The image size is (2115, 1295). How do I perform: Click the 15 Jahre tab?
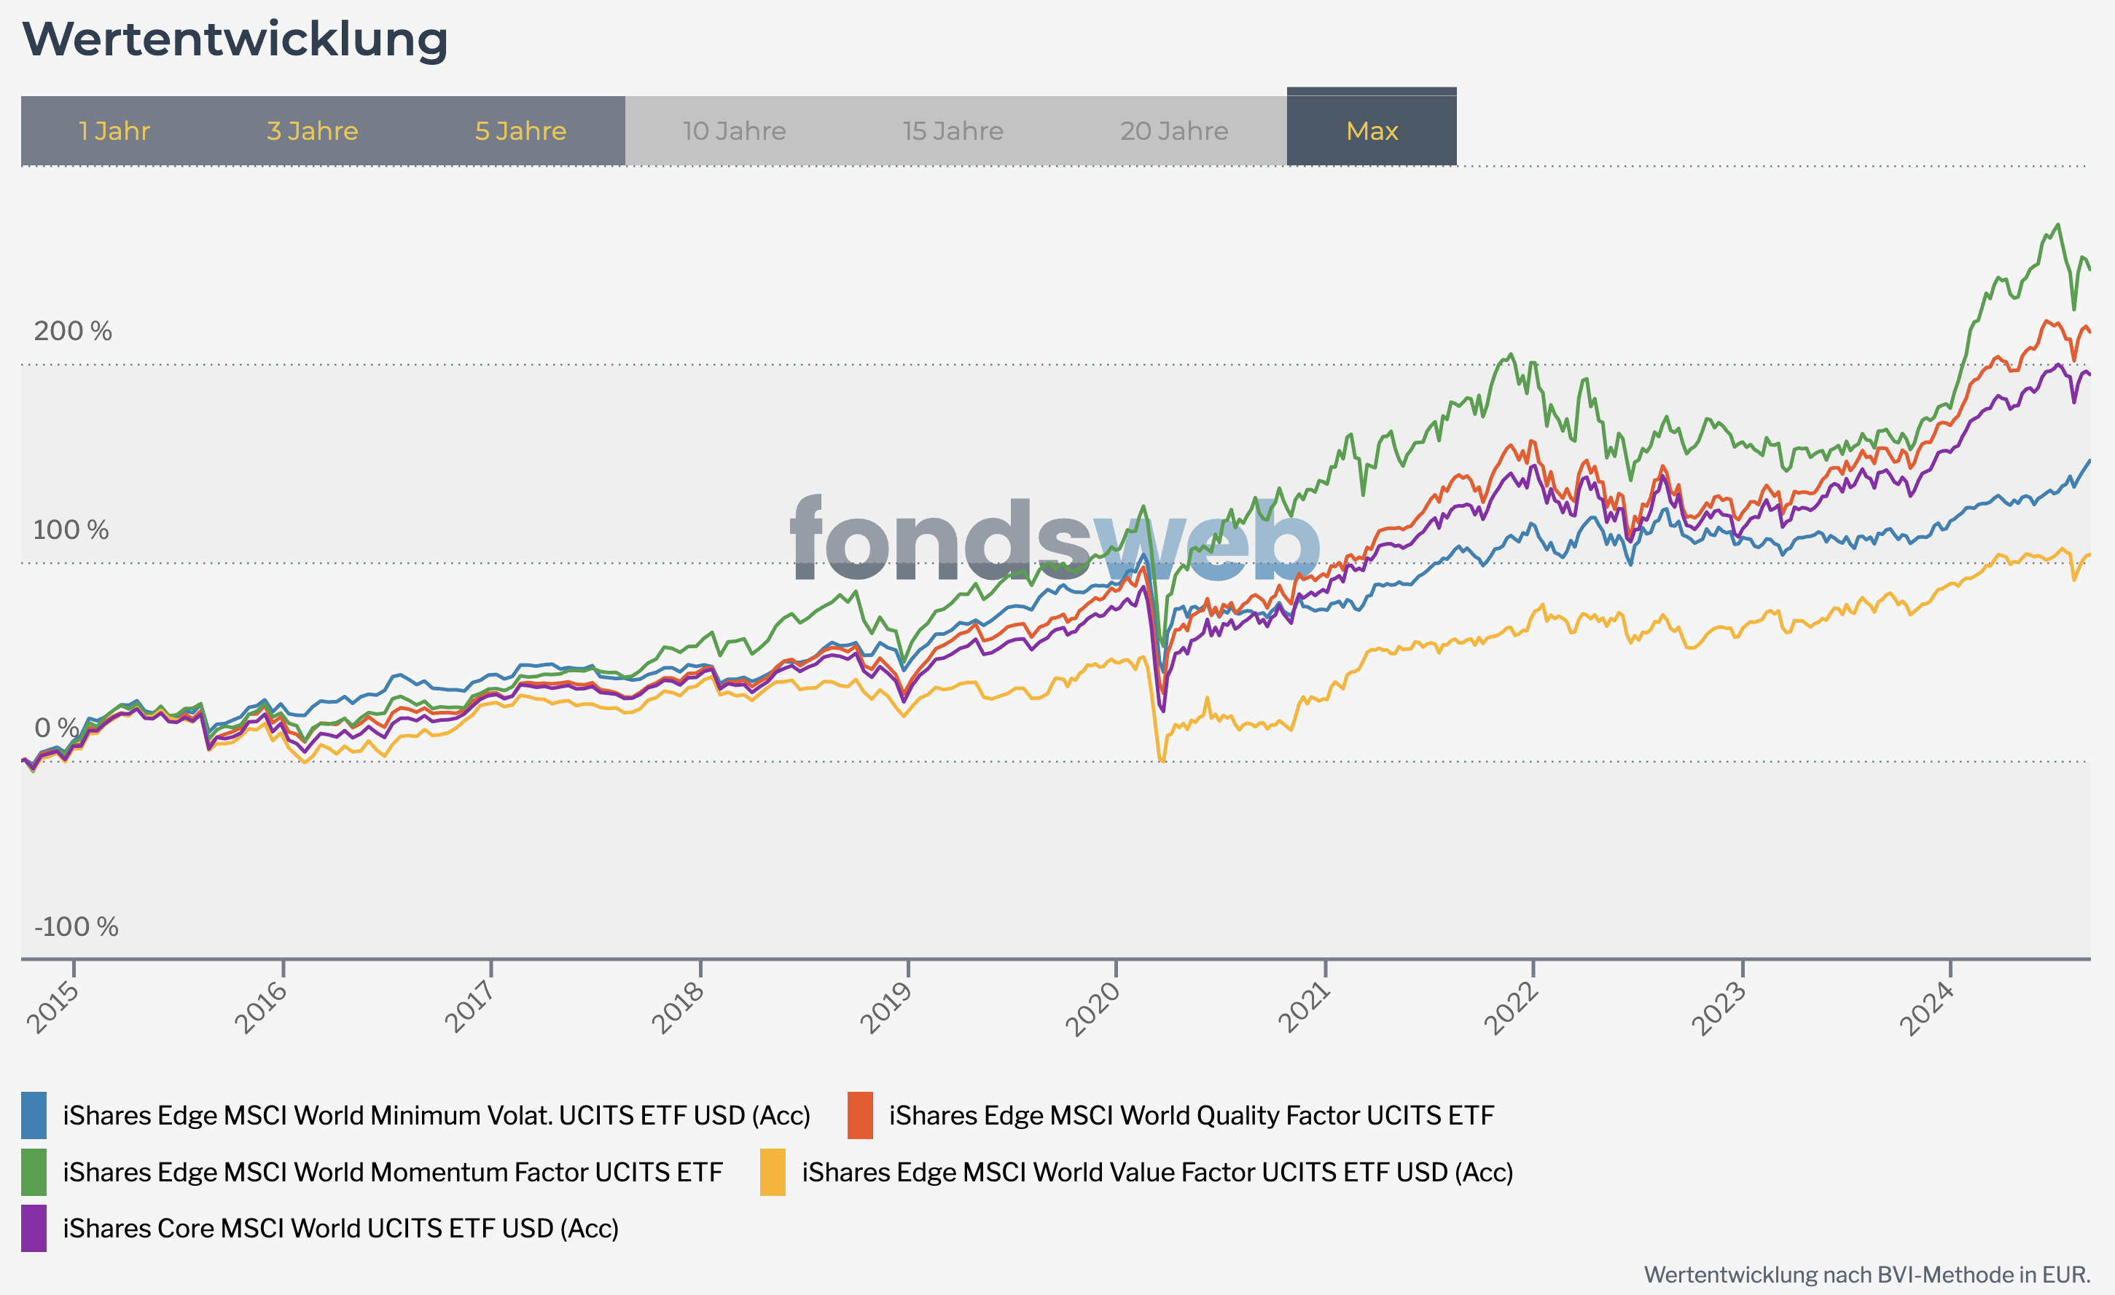click(953, 131)
